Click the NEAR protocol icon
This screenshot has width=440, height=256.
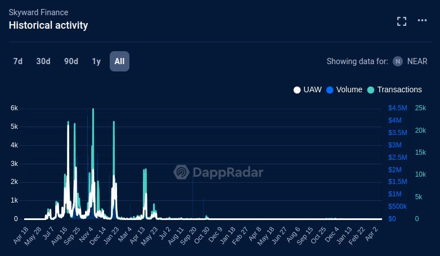[x=398, y=61]
